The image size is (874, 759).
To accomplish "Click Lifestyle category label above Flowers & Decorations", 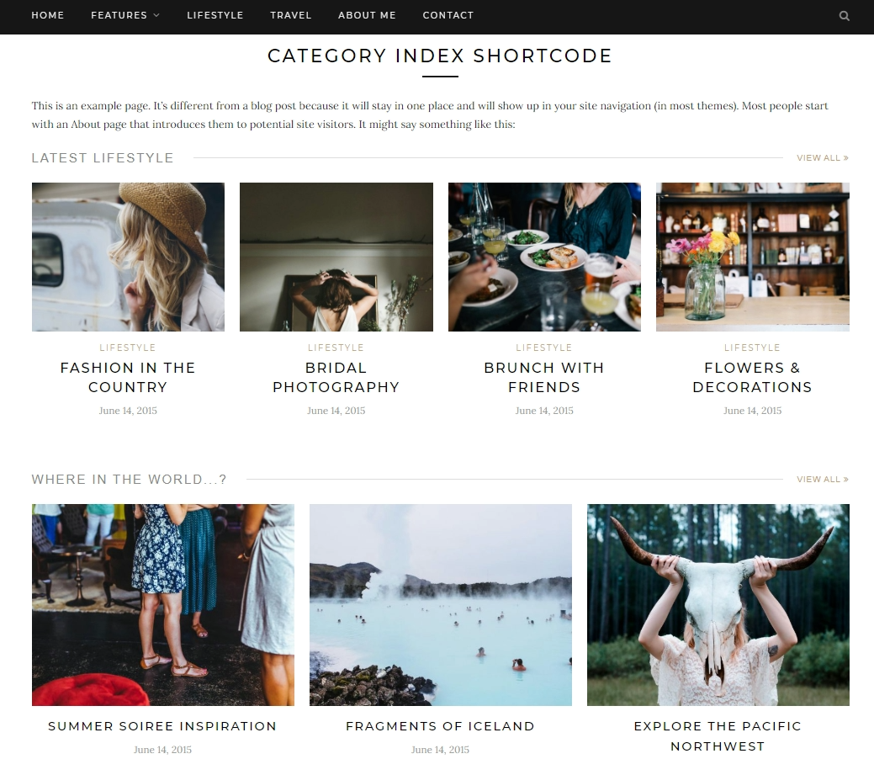I will pyautogui.click(x=753, y=348).
